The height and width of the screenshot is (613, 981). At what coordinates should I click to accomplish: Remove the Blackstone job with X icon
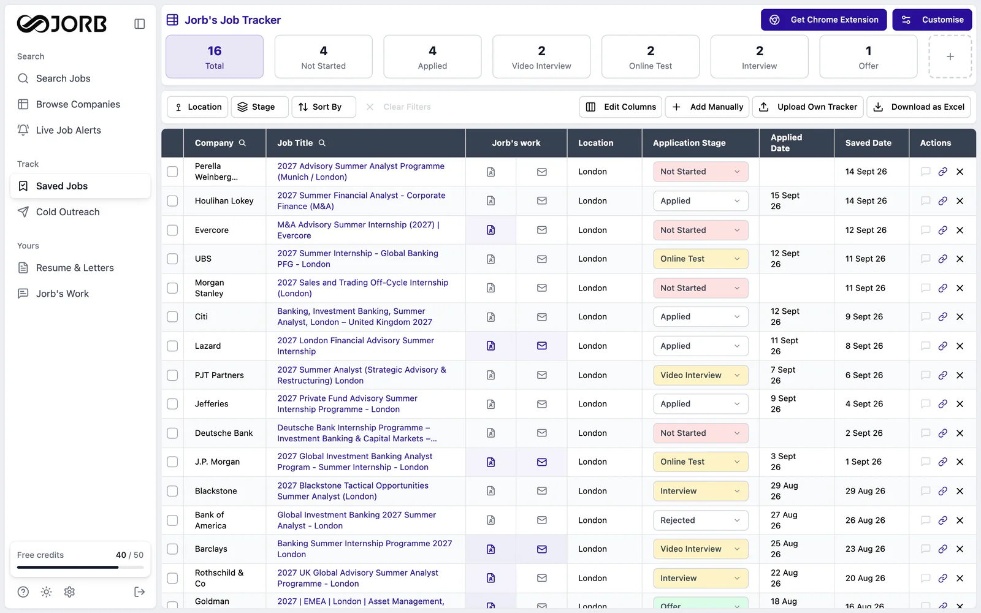tap(960, 491)
